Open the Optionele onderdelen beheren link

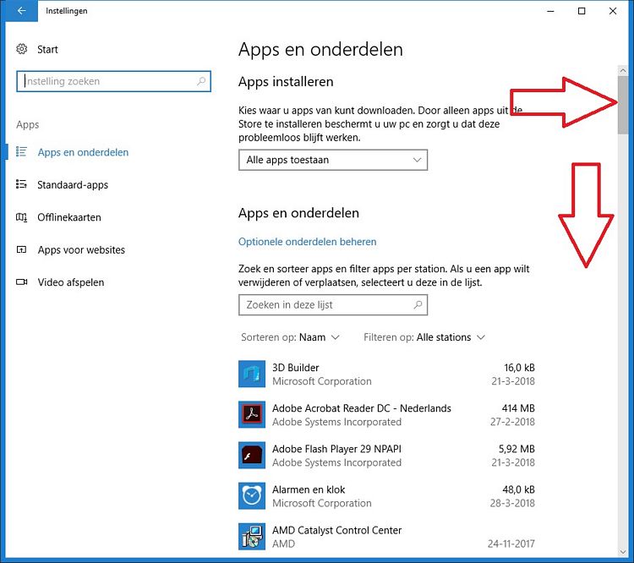[x=308, y=242]
